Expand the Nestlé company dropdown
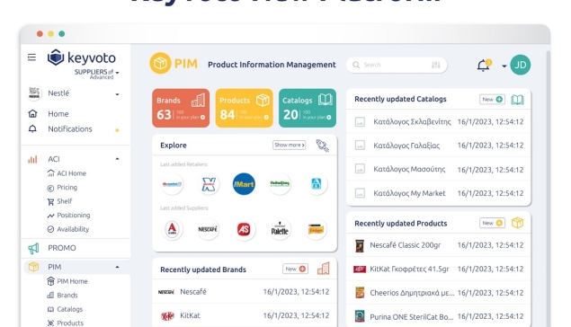 117,94
